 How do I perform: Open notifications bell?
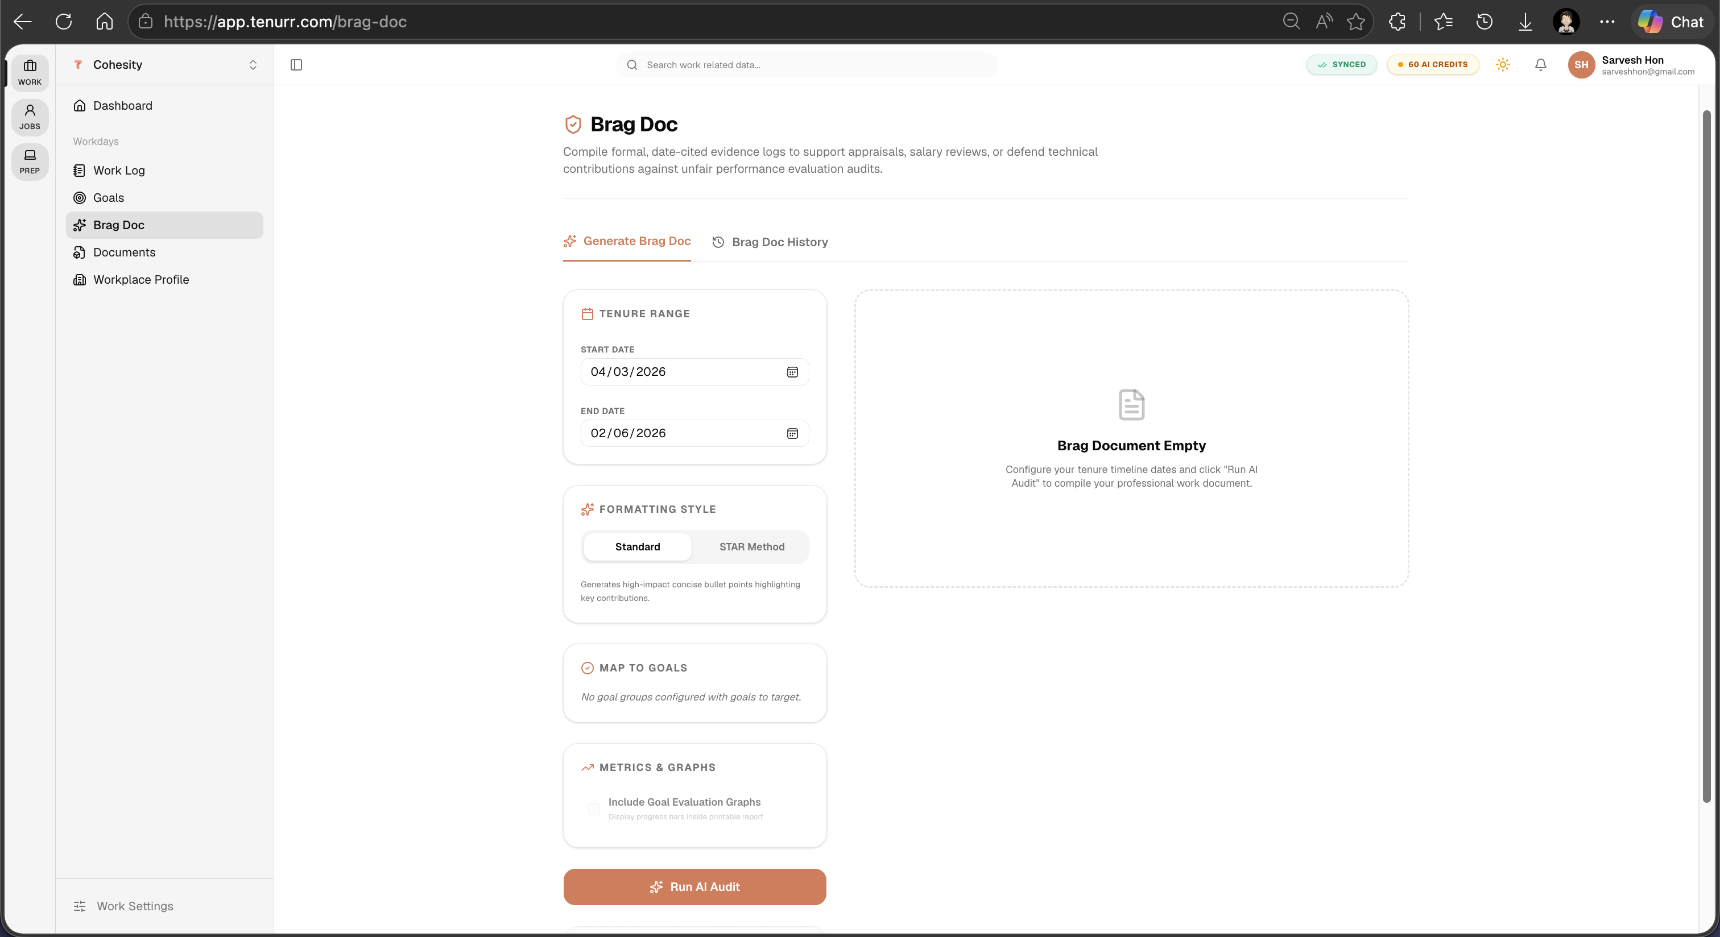1541,65
